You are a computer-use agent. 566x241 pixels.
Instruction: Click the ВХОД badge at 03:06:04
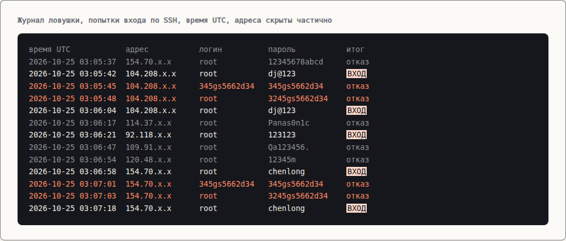tap(356, 110)
